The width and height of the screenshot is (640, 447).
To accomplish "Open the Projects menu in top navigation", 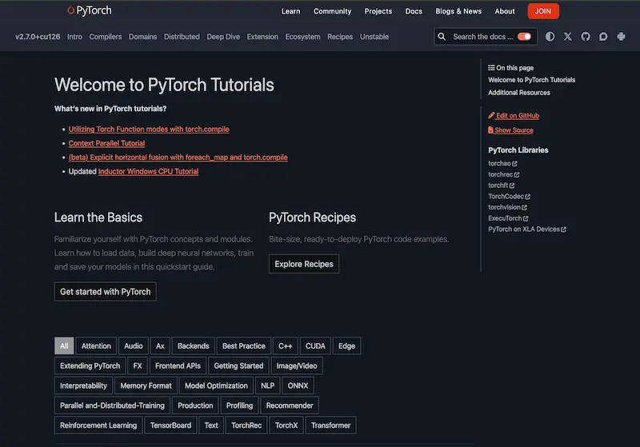I will [378, 11].
